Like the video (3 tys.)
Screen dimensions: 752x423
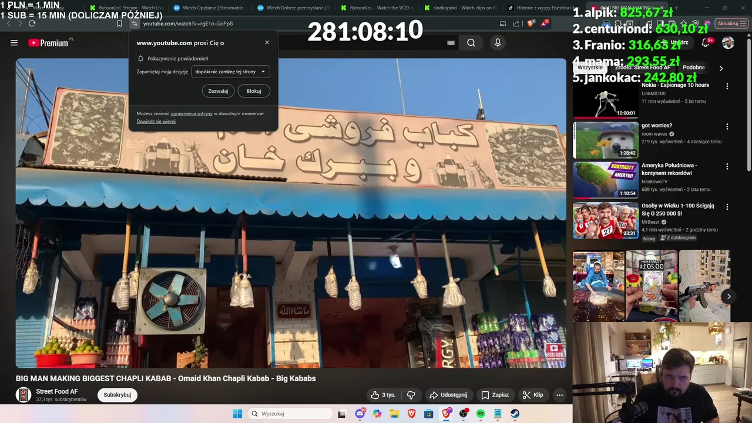coord(382,395)
